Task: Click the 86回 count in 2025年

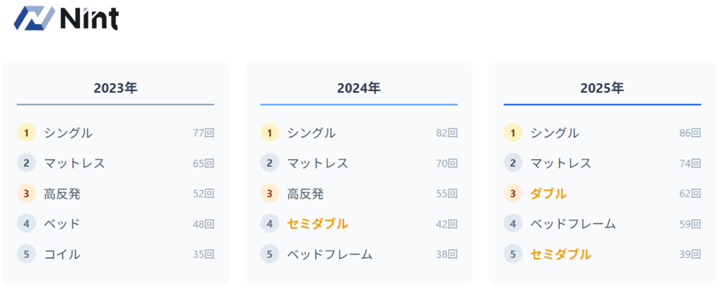Action: (690, 133)
